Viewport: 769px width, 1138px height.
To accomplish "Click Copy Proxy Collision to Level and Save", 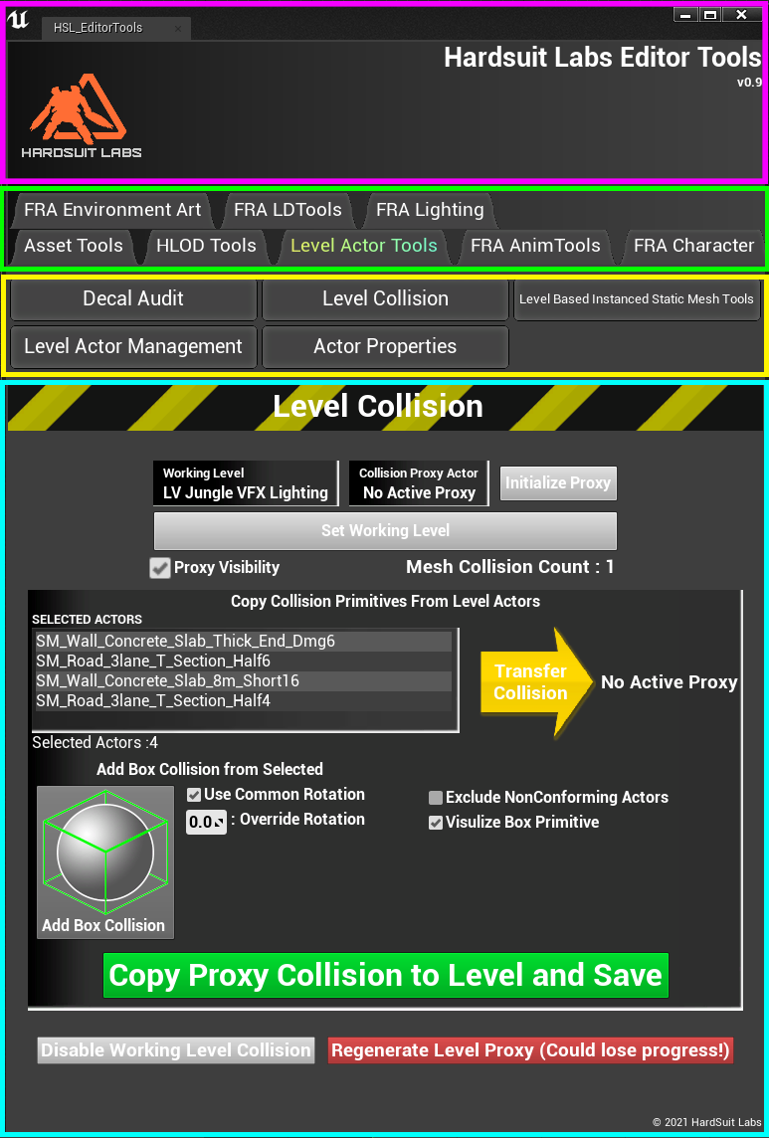I will 386,976.
